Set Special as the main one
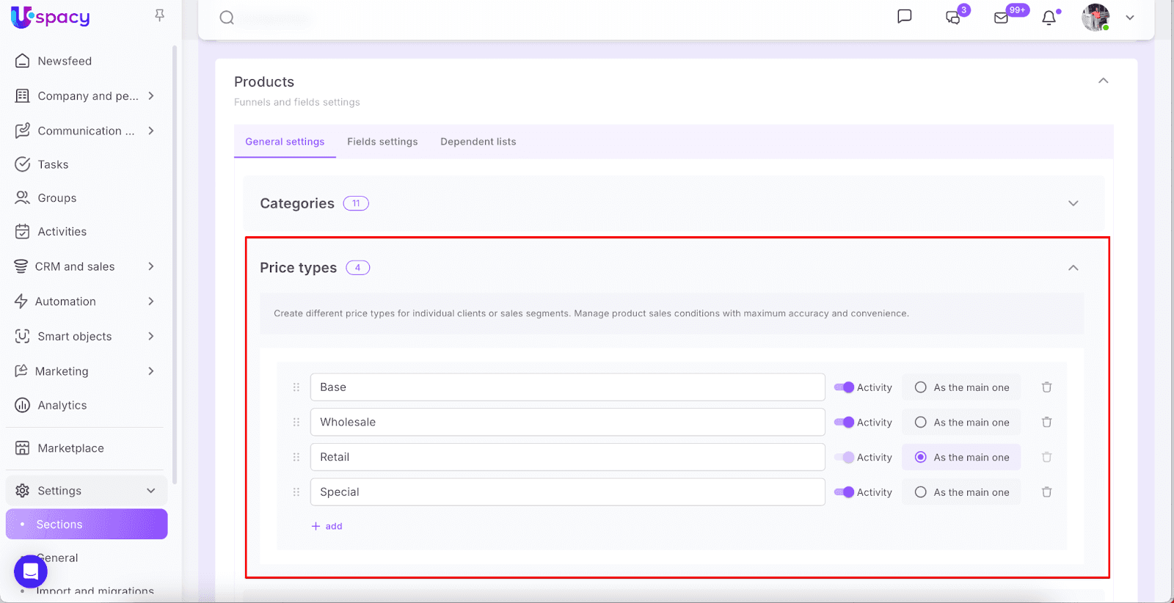The width and height of the screenshot is (1174, 603). click(921, 492)
